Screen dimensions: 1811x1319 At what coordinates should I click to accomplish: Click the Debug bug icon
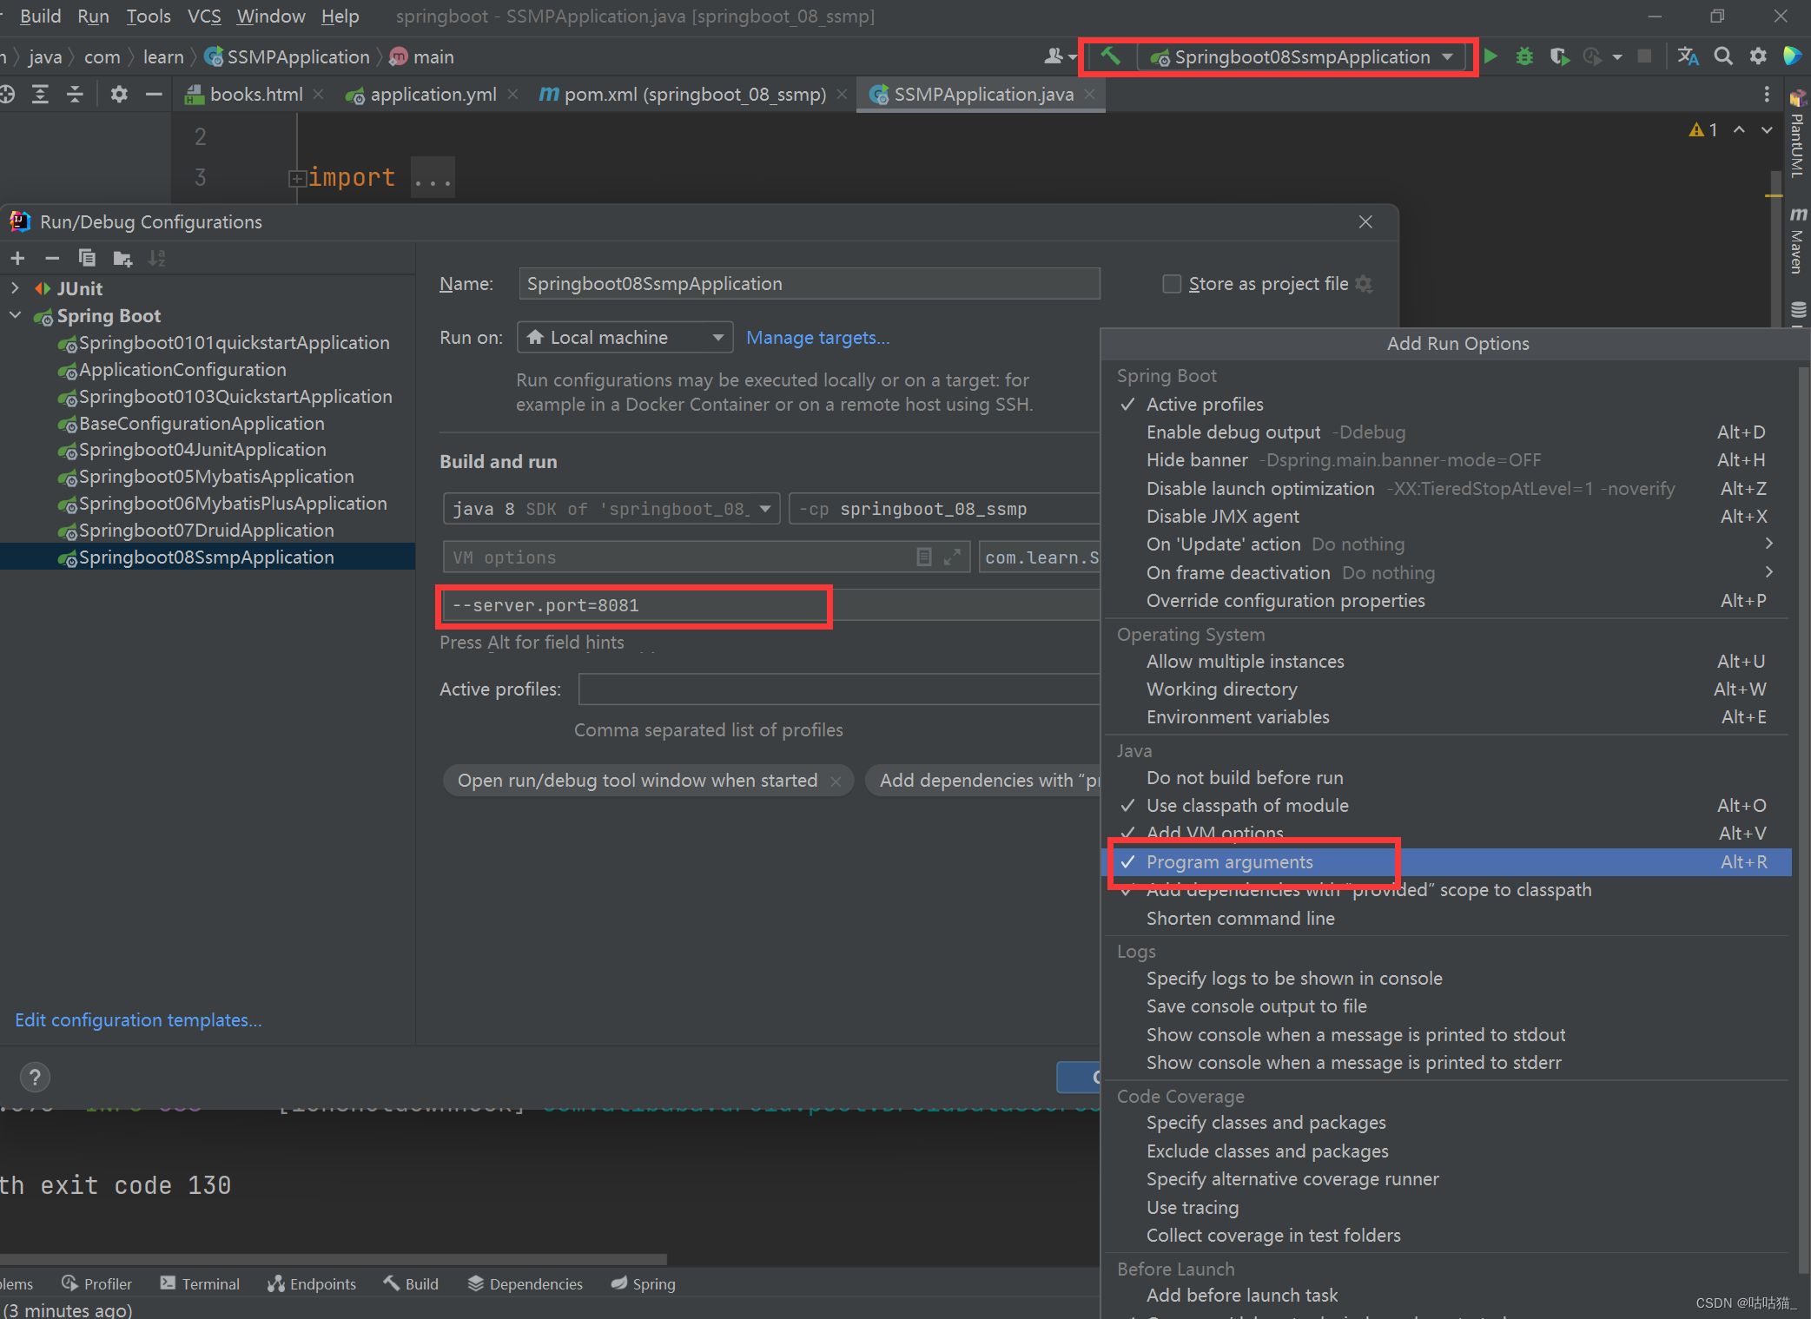click(x=1524, y=56)
